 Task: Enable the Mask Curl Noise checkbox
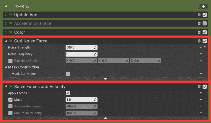68,74
